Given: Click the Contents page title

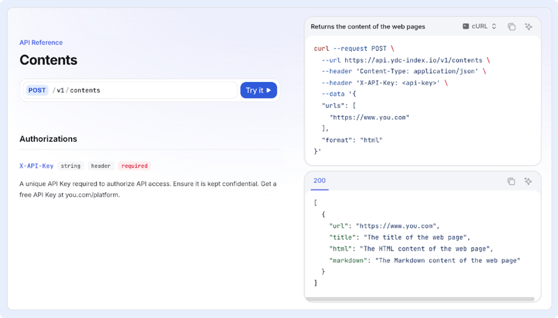Looking at the screenshot, I should click(48, 60).
